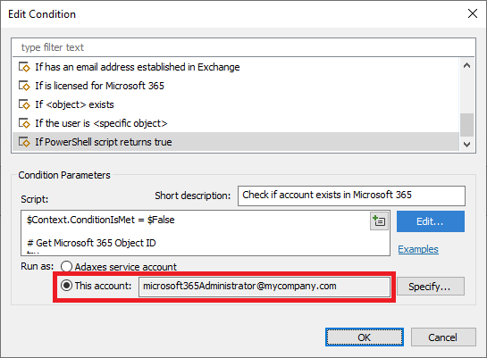Select 'If the user is <specific object>' condition
The image size is (487, 358).
236,123
